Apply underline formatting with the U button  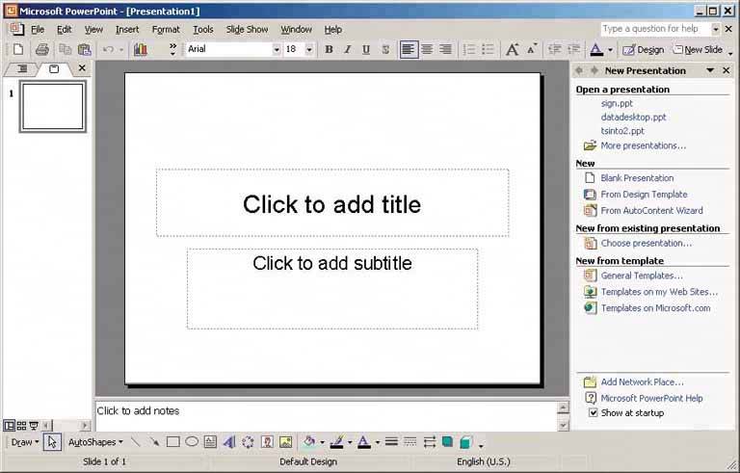pos(366,49)
